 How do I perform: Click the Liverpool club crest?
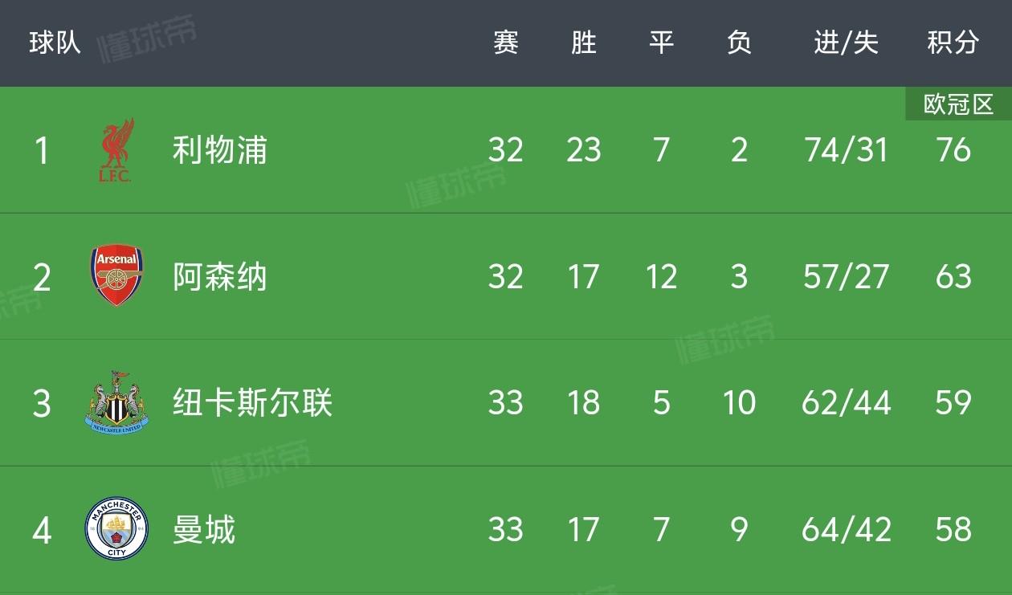point(117,150)
